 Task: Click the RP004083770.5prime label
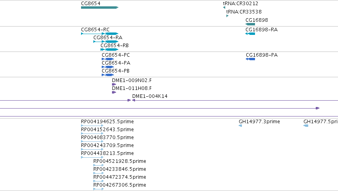[107, 138]
